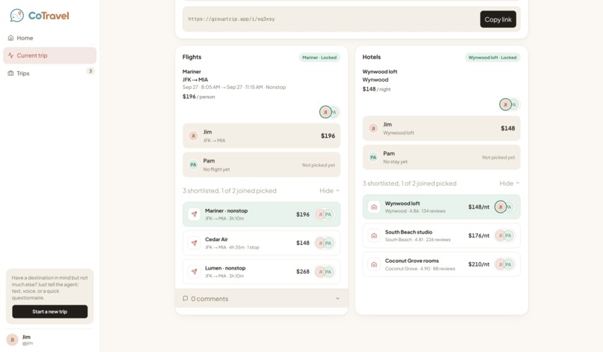Click the Wynwood loft Locked badge

492,58
